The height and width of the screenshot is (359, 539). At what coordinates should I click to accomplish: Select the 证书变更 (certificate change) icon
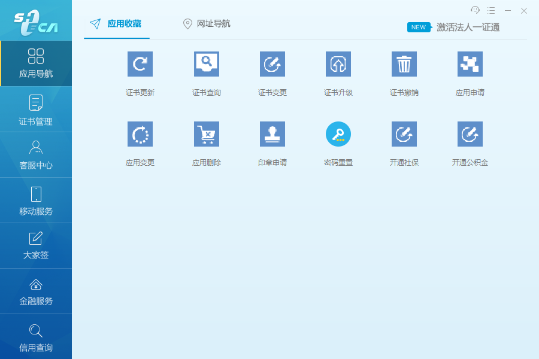click(272, 63)
